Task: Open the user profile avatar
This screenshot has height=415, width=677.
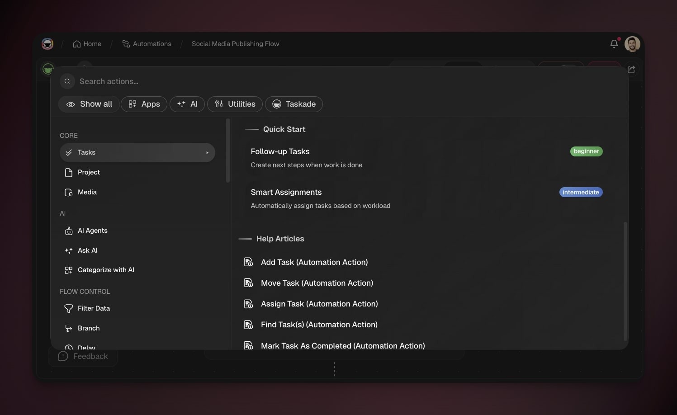Action: pyautogui.click(x=632, y=44)
